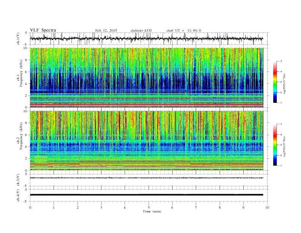The width and height of the screenshot is (301, 233).
Task: Click the '-5' tick on ch.2 color bar
Action: [x=281, y=145]
